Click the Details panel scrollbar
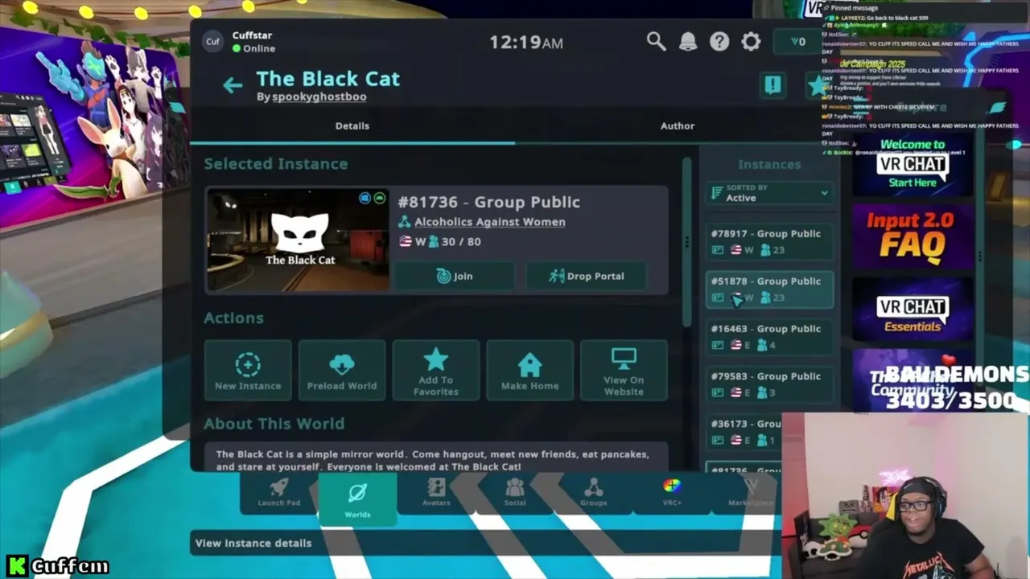The image size is (1030, 579). [686, 241]
